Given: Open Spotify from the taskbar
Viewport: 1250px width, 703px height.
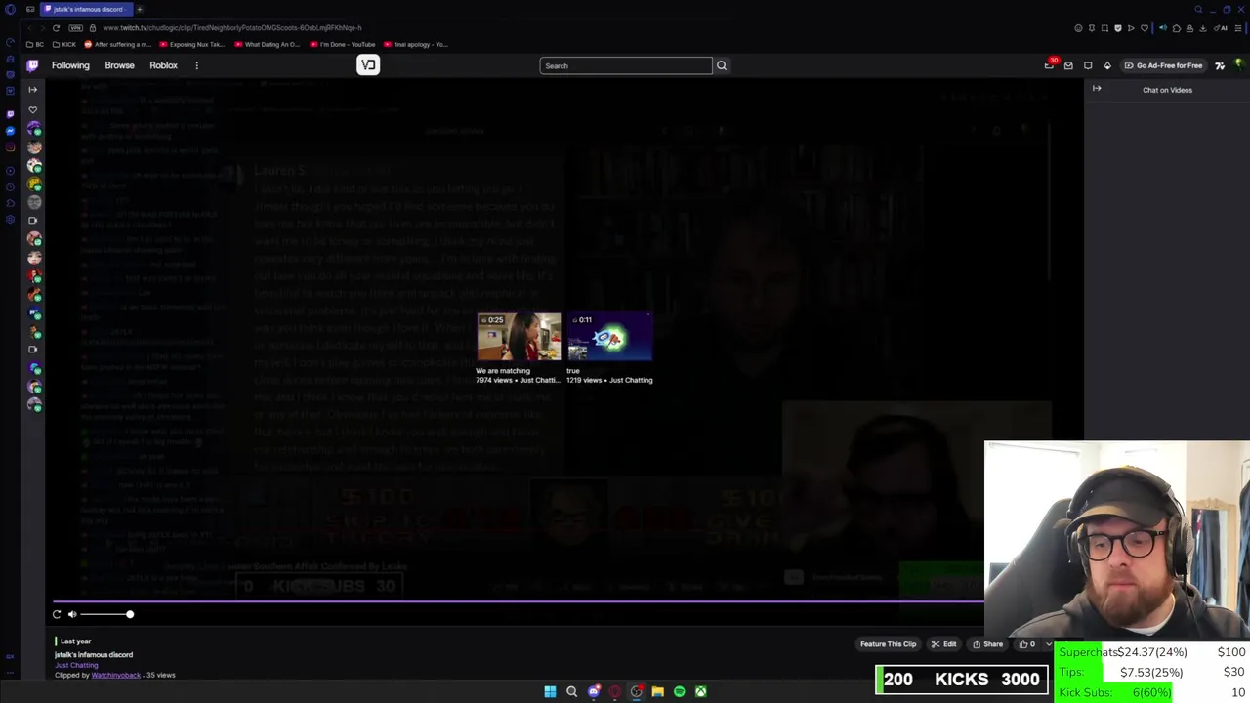Looking at the screenshot, I should point(680,691).
